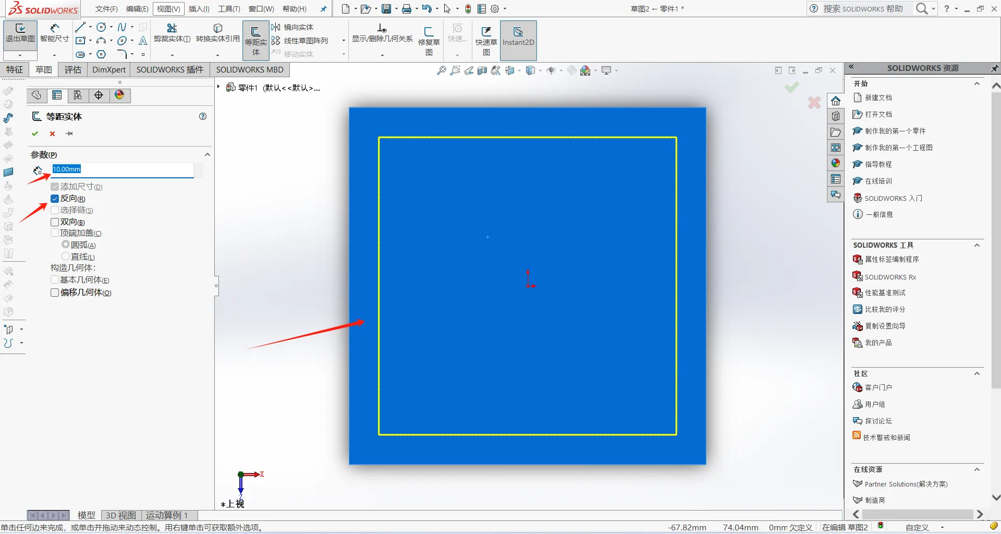Open the Convert Entities dropdown arrow

218,55
